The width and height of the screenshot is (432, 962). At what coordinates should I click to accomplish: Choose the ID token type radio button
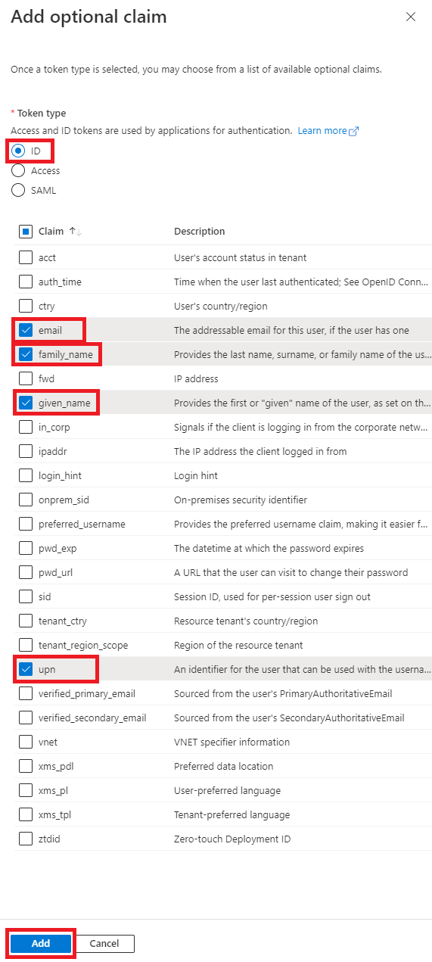tap(19, 151)
